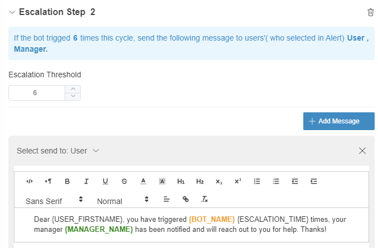378x248 pixels.
Task: Open the Normal text size dropdown
Action: pos(123,200)
